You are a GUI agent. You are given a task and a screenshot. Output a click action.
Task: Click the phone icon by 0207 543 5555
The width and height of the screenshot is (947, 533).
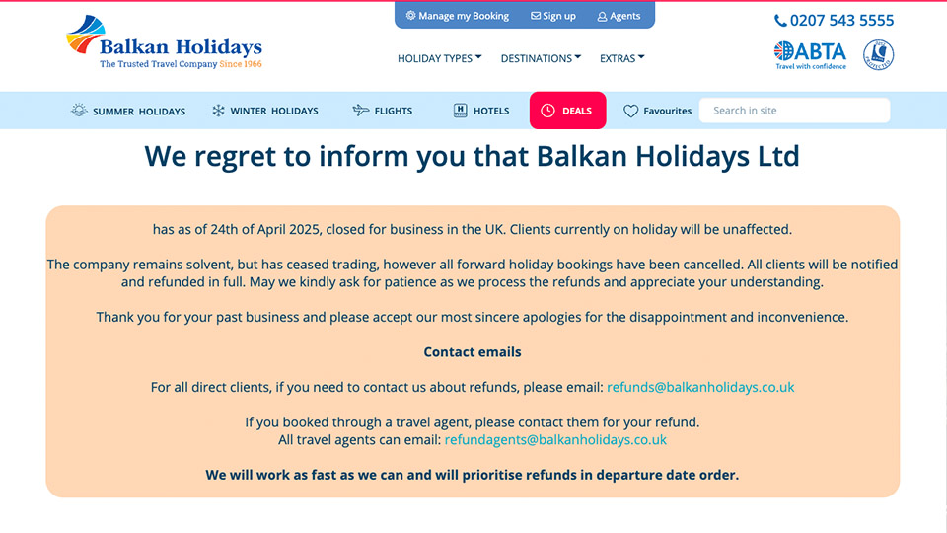(780, 21)
